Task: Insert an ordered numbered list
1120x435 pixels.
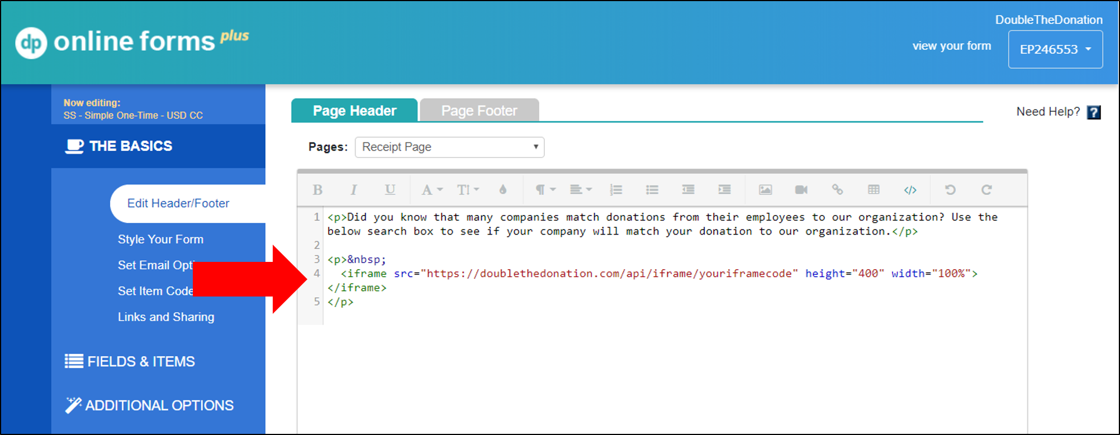Action: [616, 190]
